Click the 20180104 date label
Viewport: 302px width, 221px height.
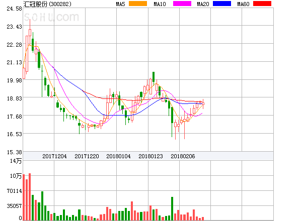(x=118, y=156)
